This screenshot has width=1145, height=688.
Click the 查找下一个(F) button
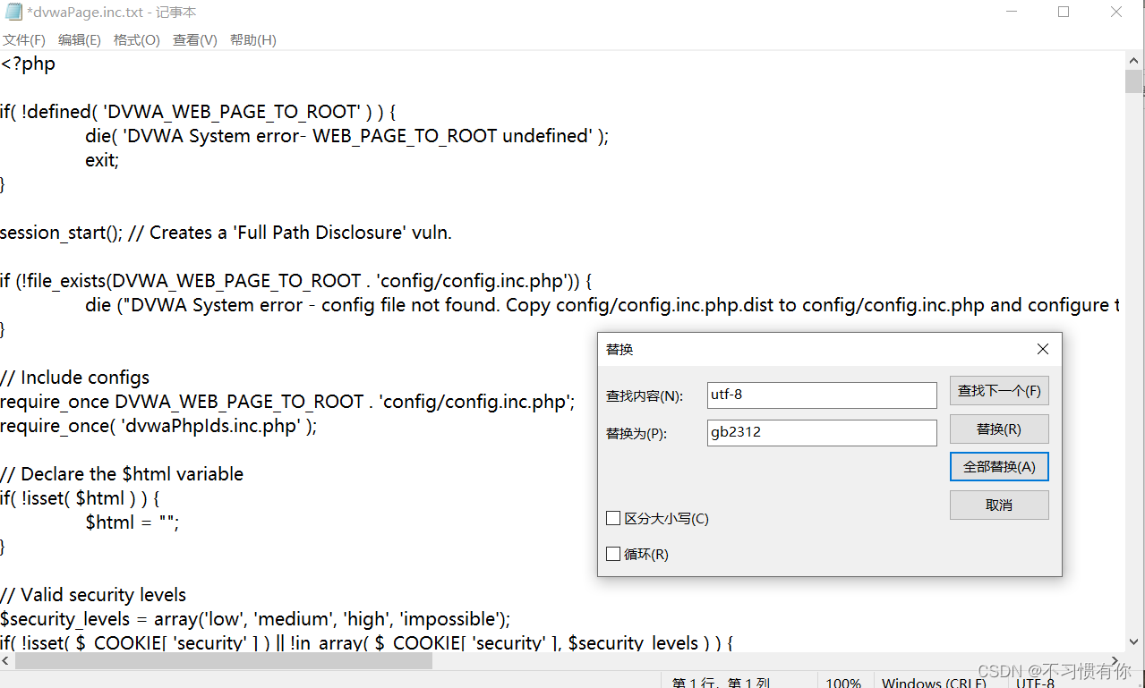point(999,391)
